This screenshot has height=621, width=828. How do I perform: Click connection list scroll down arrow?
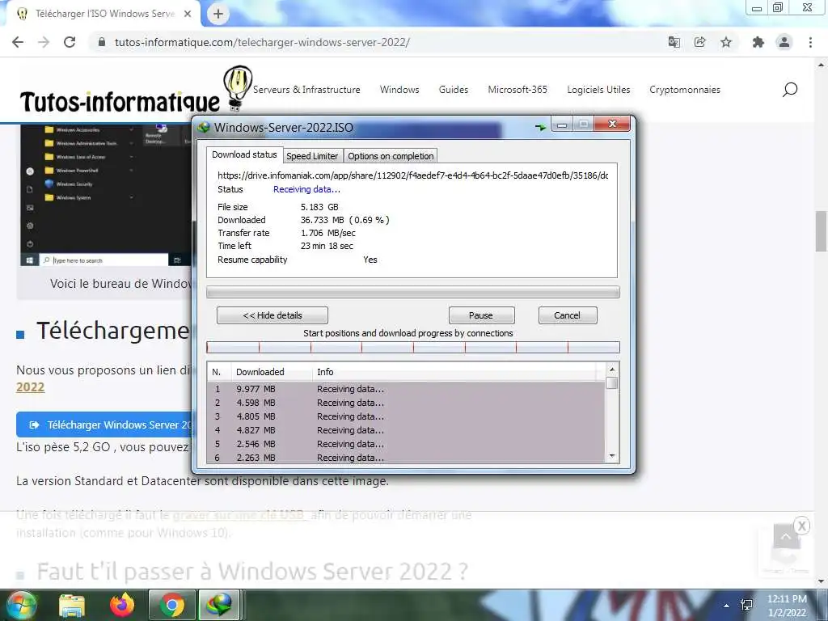(x=612, y=456)
